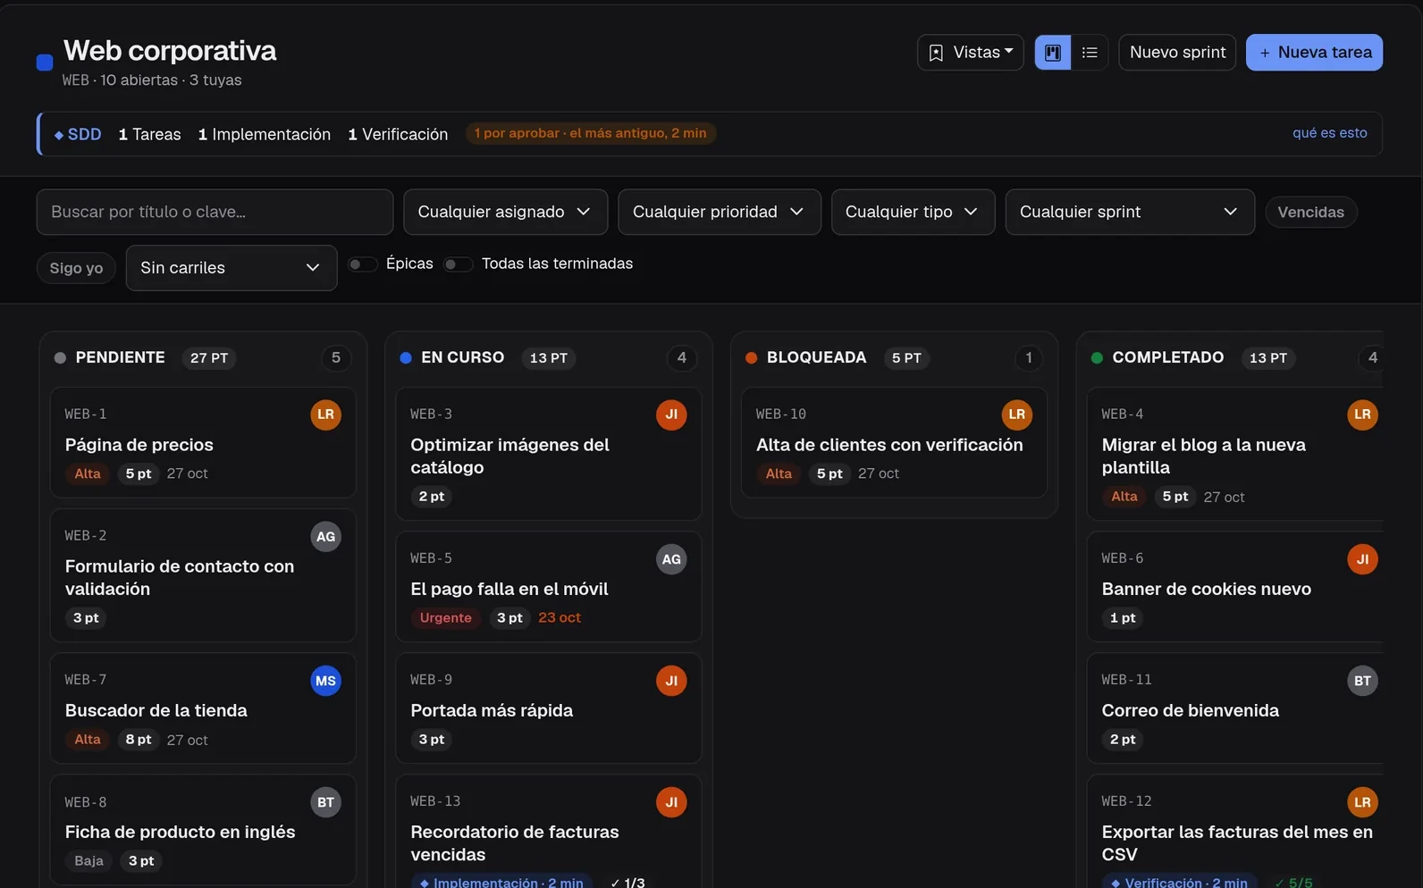Open the 'qué es esto' link

pos(1329,133)
